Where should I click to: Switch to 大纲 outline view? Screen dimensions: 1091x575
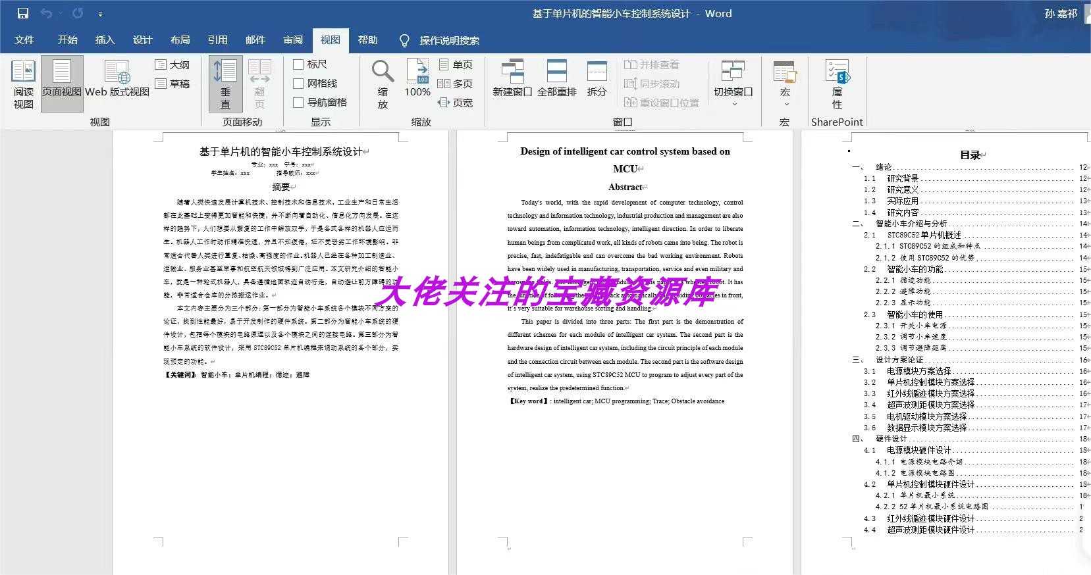173,64
